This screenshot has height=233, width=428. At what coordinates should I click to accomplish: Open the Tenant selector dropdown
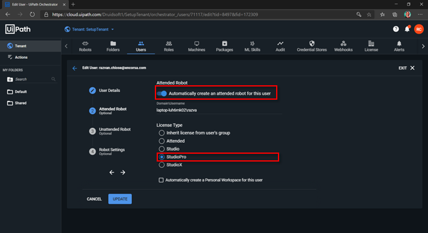[89, 29]
